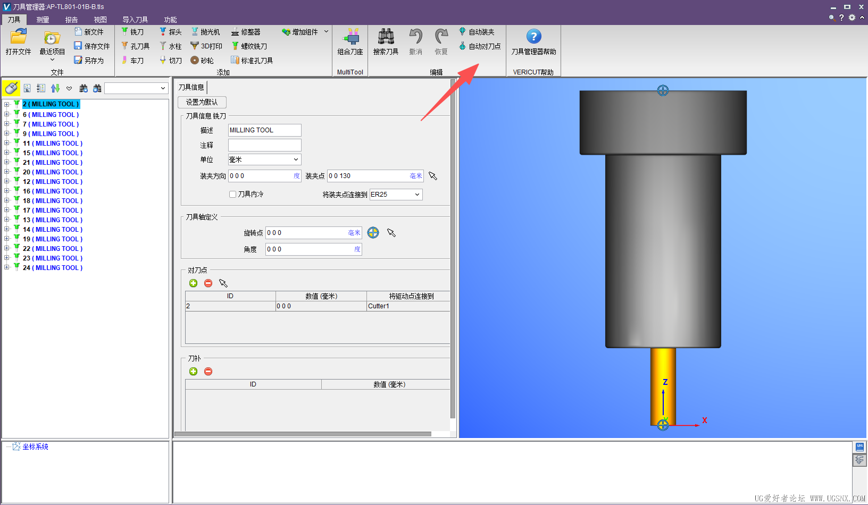868x505 pixels.
Task: Open the 导入刀具 ribbon tab
Action: pyautogui.click(x=135, y=20)
